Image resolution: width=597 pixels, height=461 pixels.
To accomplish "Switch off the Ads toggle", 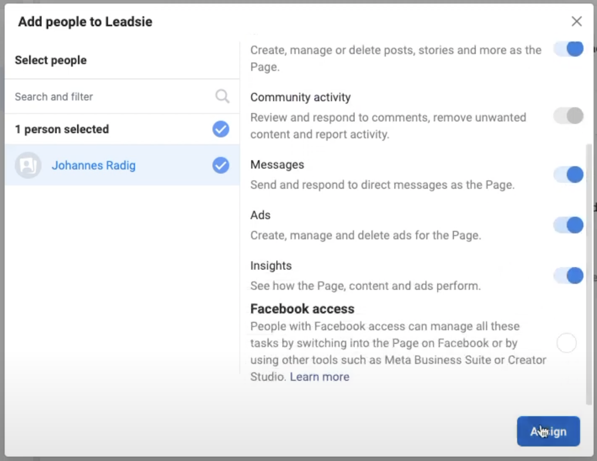I will [x=569, y=225].
